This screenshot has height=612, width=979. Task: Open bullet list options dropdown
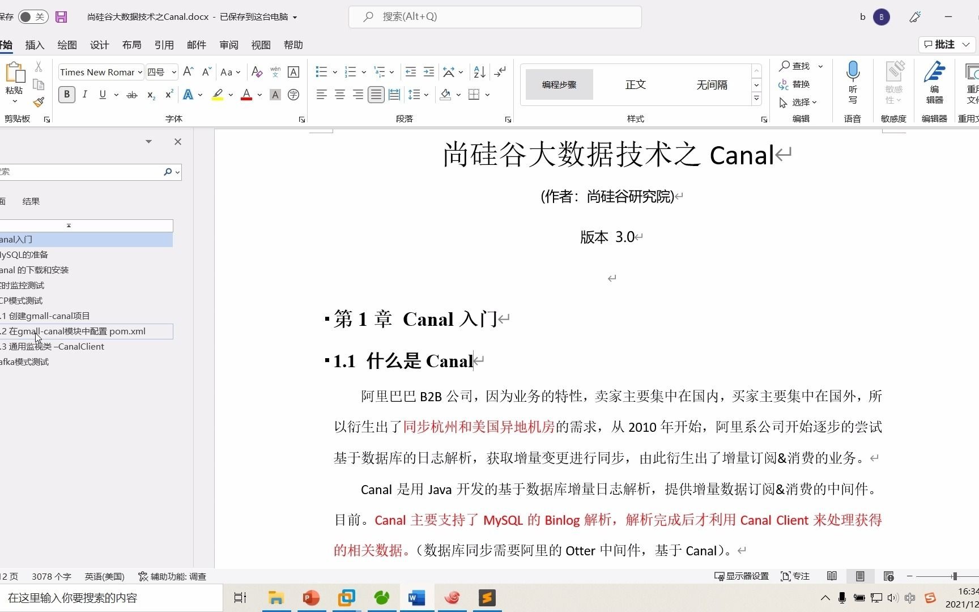(x=335, y=72)
